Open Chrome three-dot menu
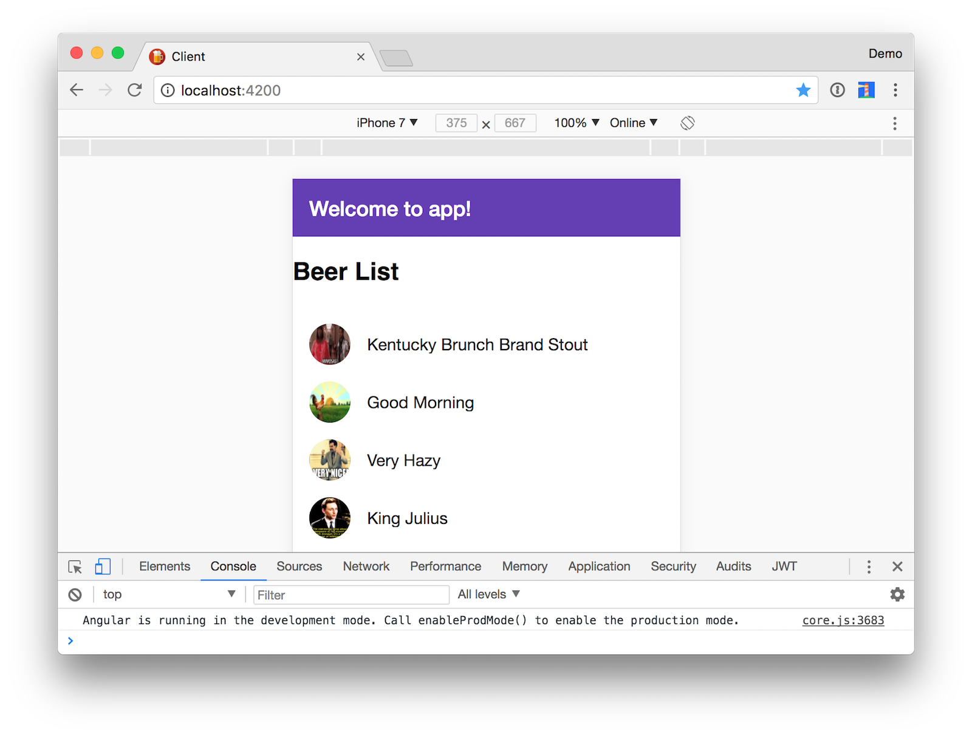This screenshot has width=972, height=737. (x=895, y=90)
